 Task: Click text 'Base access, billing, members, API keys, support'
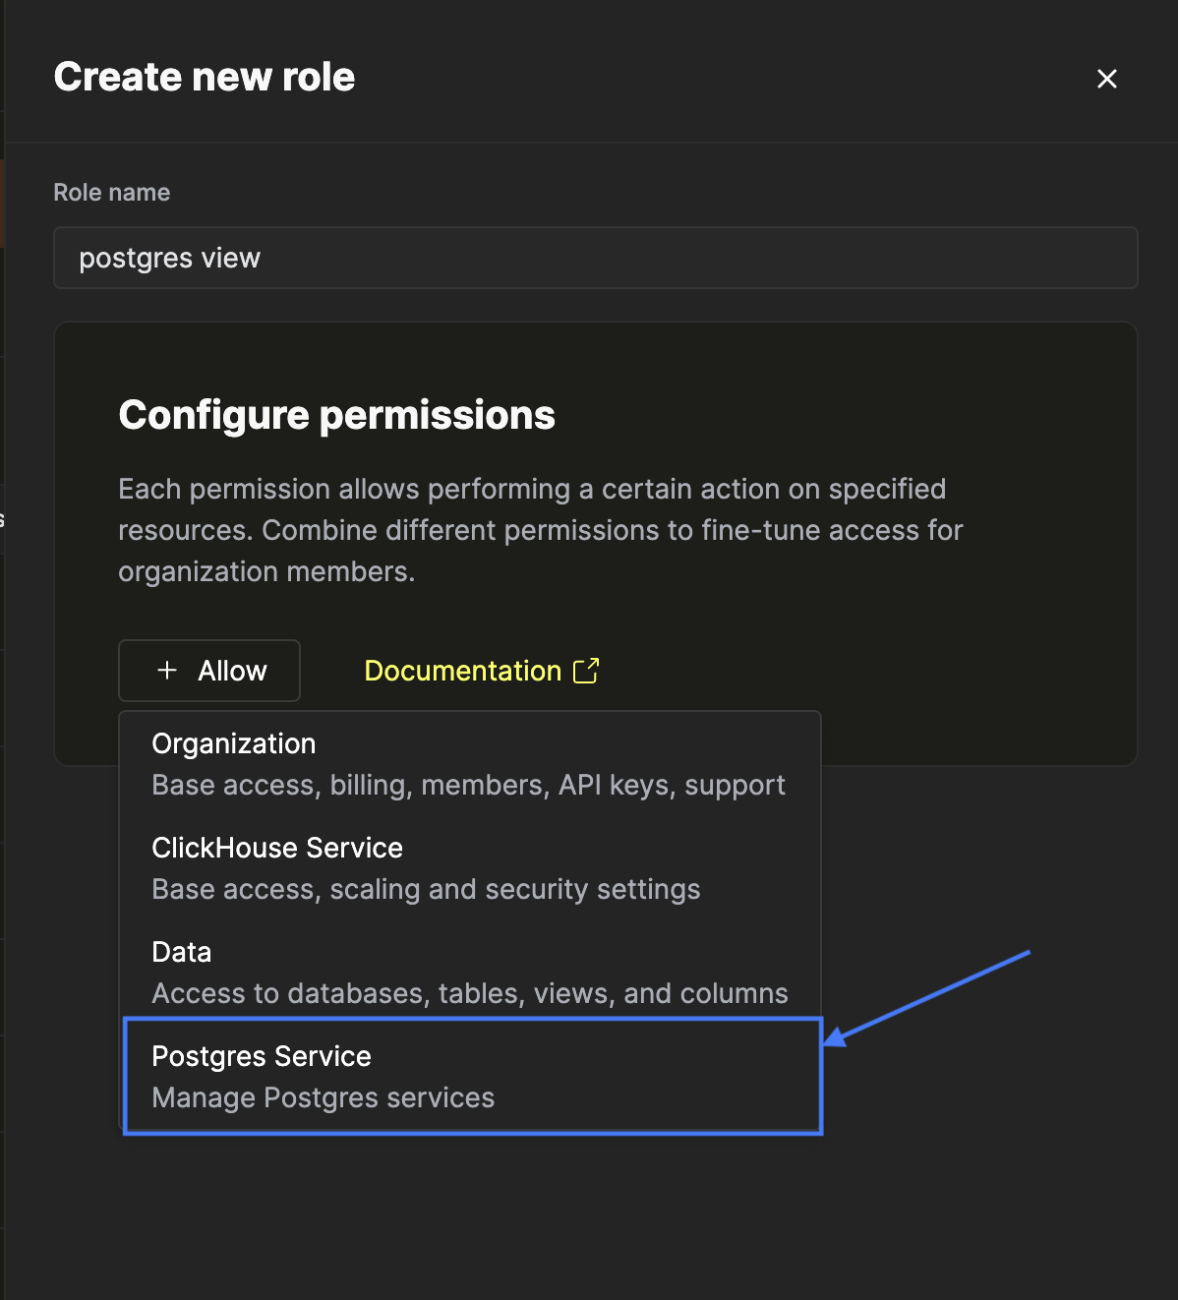tap(469, 786)
